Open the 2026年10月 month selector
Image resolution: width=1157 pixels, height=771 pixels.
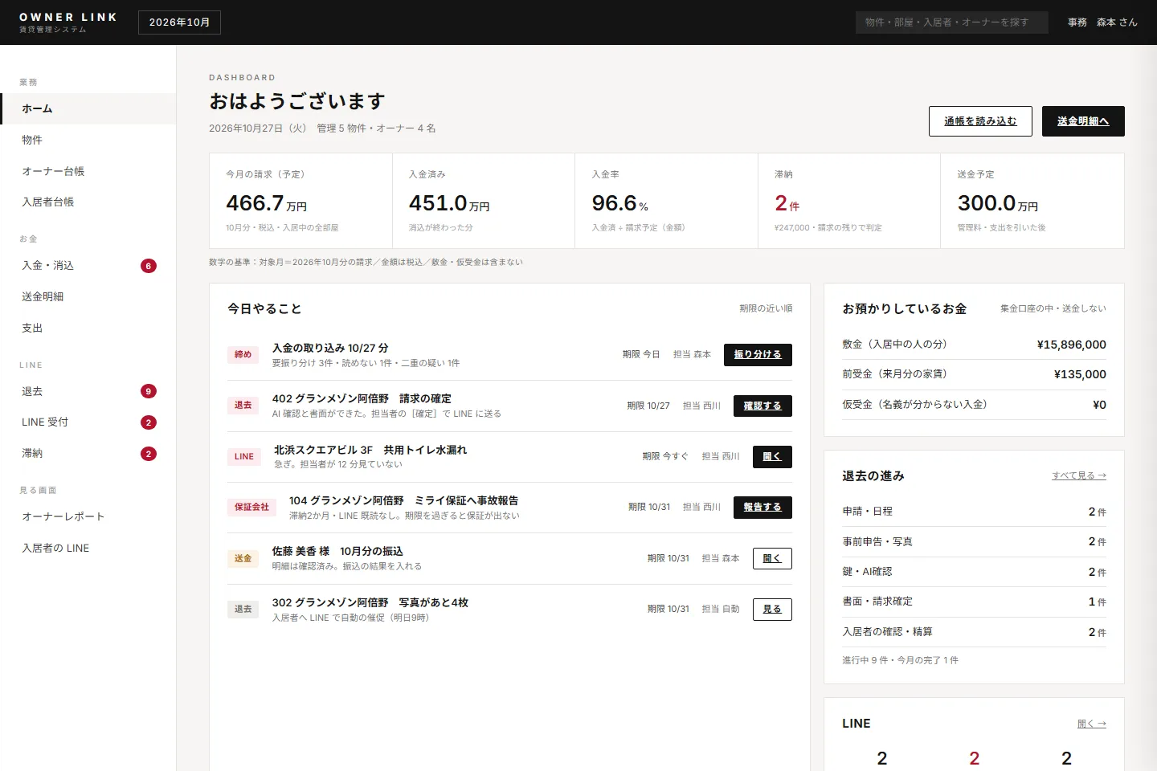coord(179,22)
